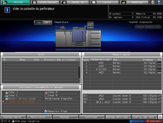Viewport: 163px width, 123px height.
Task: Click the Tâche list scrollbar
Action: [x=79, y=72]
